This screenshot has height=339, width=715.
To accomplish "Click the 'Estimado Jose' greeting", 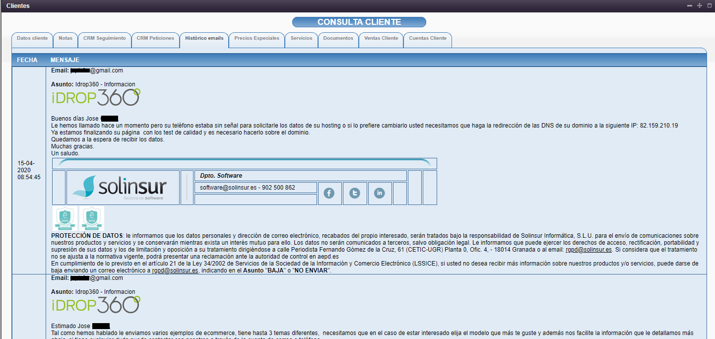I will point(71,326).
